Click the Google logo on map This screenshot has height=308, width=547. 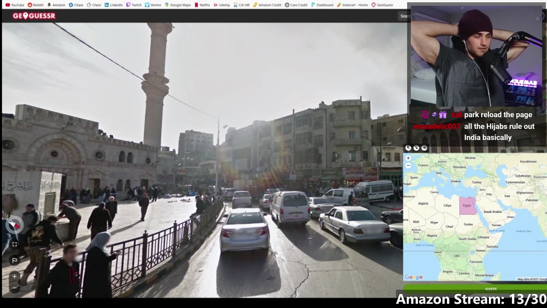pos(414,277)
